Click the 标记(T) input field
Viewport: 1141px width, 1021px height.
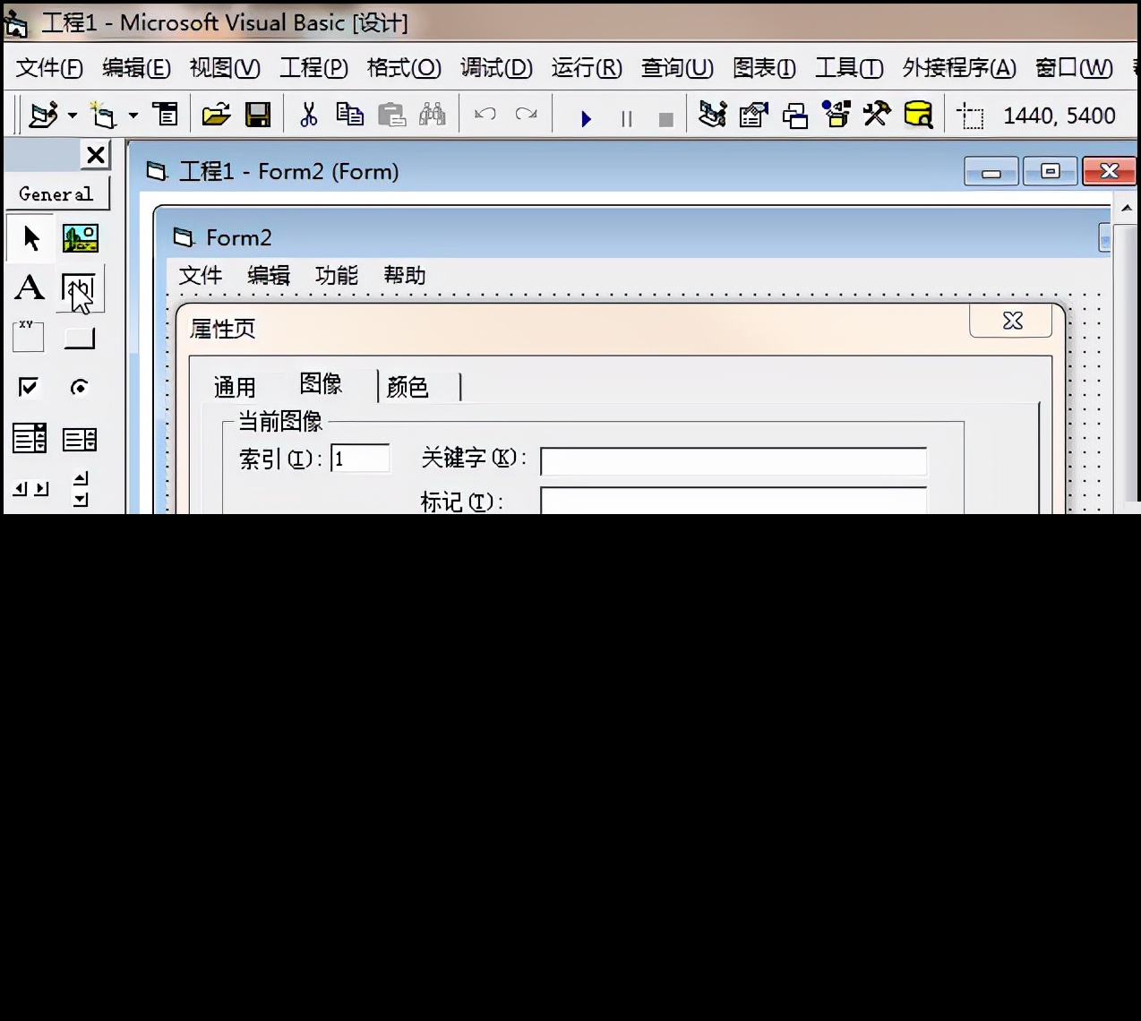click(733, 501)
